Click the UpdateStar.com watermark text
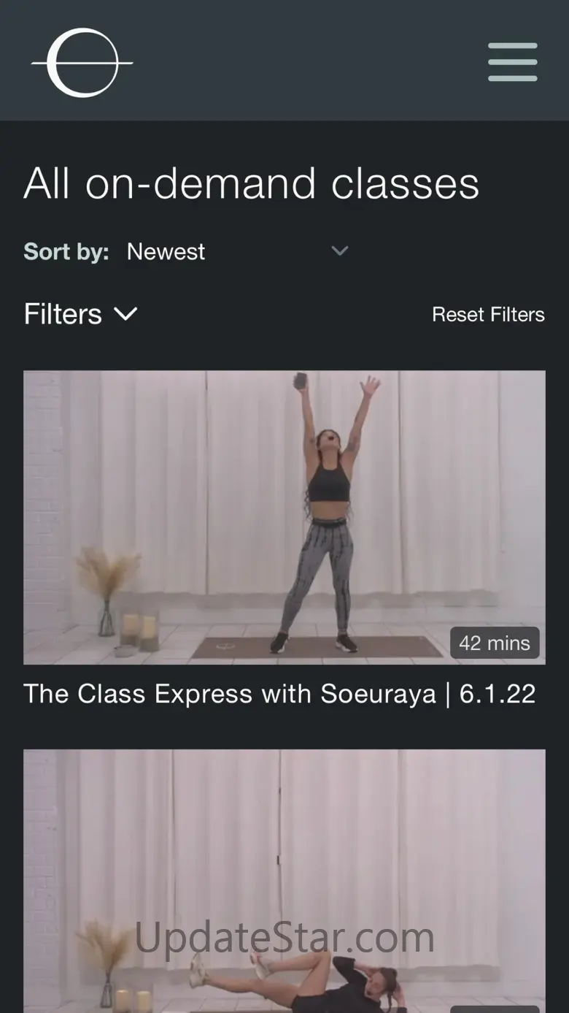Image resolution: width=569 pixels, height=1013 pixels. [284, 937]
